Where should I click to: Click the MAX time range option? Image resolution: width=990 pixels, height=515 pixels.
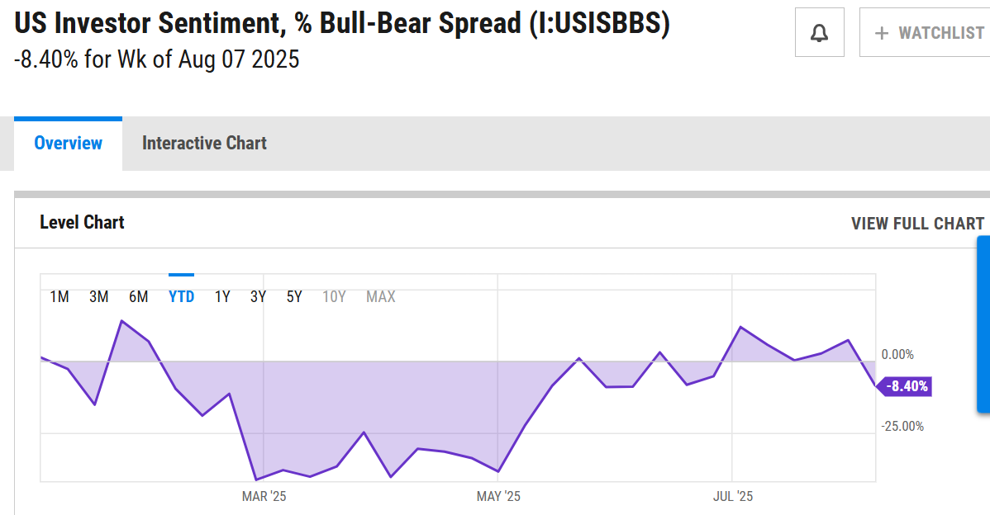(x=380, y=296)
